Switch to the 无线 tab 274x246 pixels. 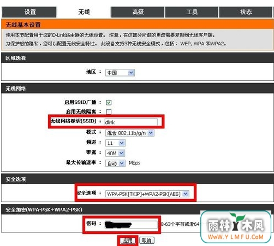coord(84,12)
